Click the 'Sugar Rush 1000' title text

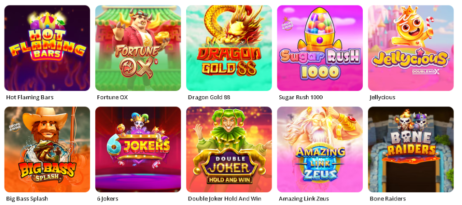click(300, 98)
